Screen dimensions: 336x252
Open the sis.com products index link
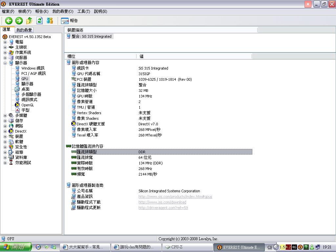pyautogui.click(x=175, y=197)
